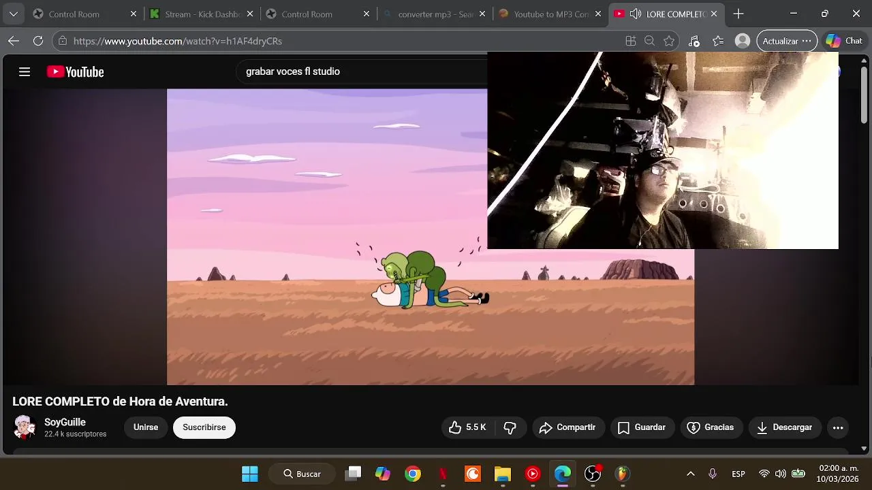
Task: Select the video title LORE COMPLETO de Hora de Aventura
Action: point(120,402)
